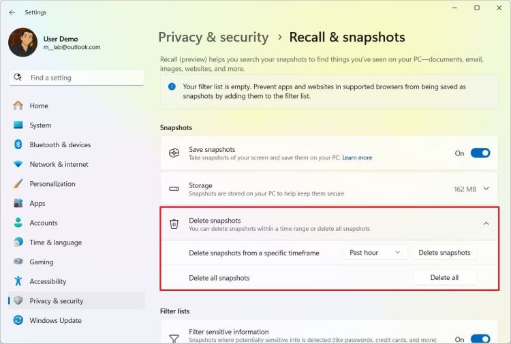
Task: Open the Past hour timeframe dropdown
Action: pyautogui.click(x=375, y=253)
